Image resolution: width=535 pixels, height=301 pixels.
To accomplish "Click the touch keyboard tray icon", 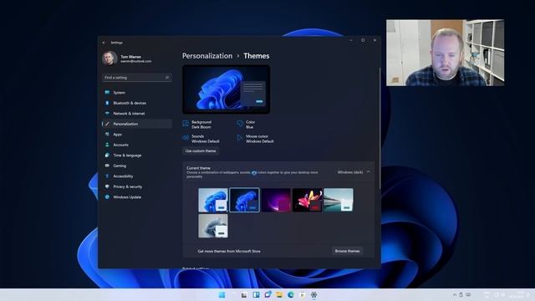I will tap(468, 295).
